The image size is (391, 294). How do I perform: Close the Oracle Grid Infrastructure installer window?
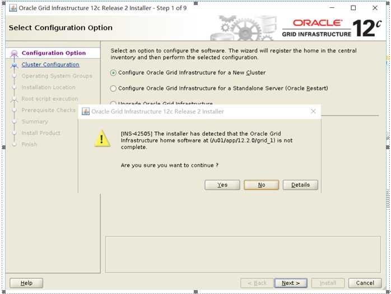(375, 8)
